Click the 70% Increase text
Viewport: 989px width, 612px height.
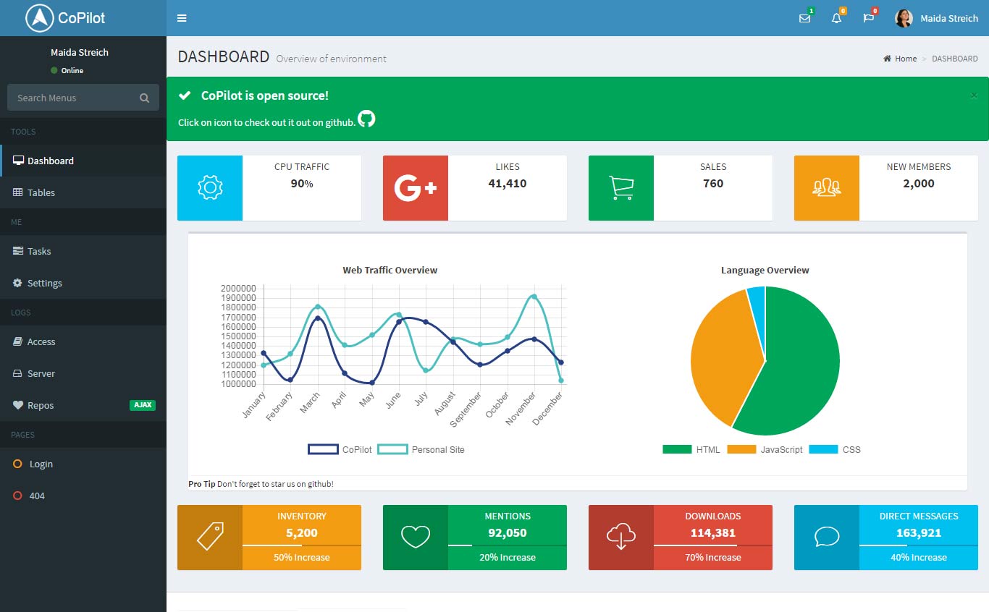pos(713,558)
